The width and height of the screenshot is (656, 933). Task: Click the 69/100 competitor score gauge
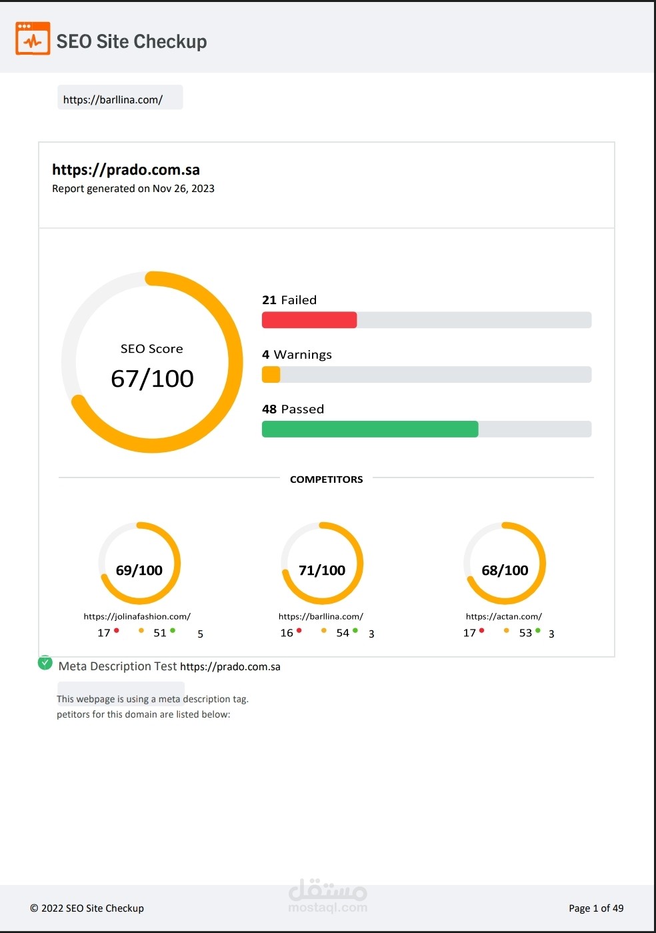[x=139, y=564]
